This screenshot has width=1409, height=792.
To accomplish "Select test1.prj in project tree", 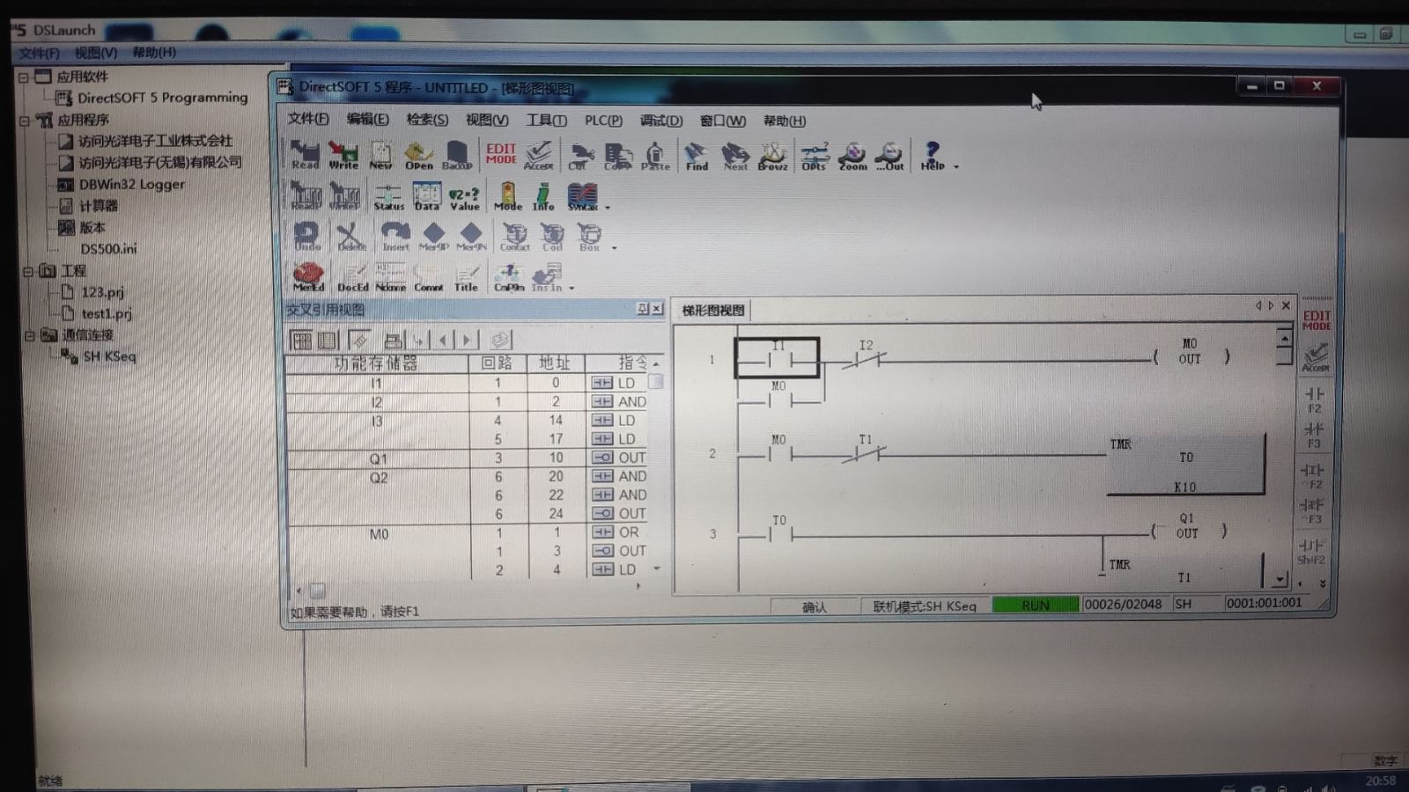I will pos(106,313).
